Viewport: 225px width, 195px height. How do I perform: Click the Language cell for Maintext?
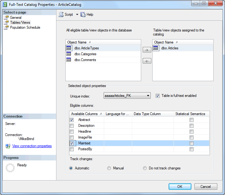(x=118, y=143)
